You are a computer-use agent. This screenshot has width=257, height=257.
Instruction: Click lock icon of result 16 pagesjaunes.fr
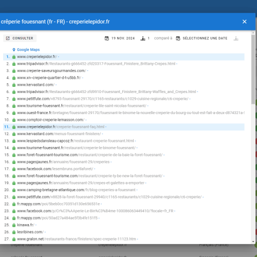(14, 162)
